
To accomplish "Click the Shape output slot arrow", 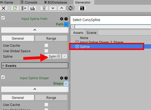I will (66, 84).
